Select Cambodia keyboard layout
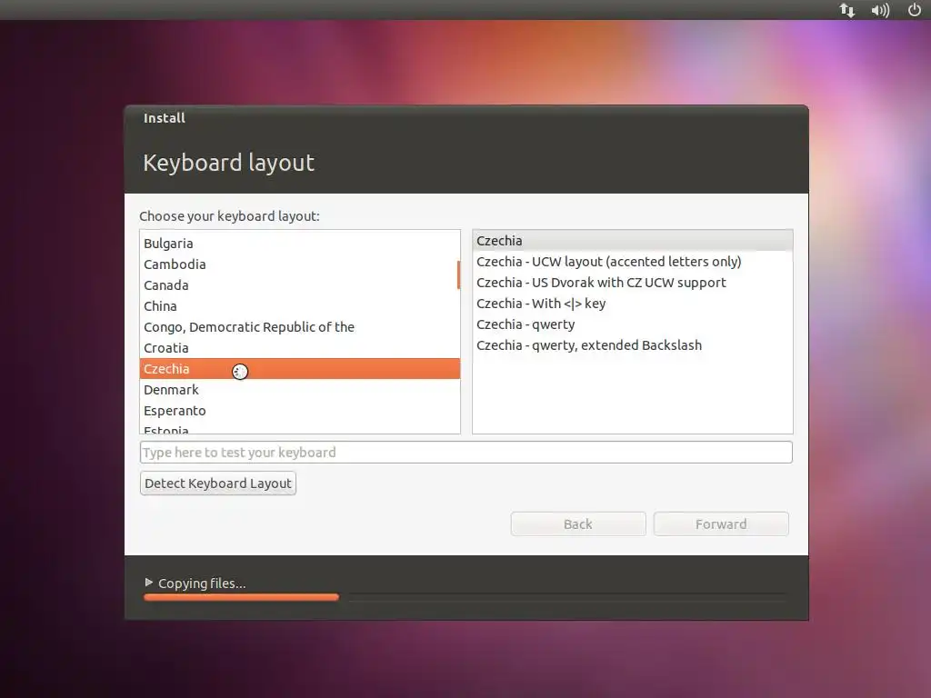 [300, 264]
